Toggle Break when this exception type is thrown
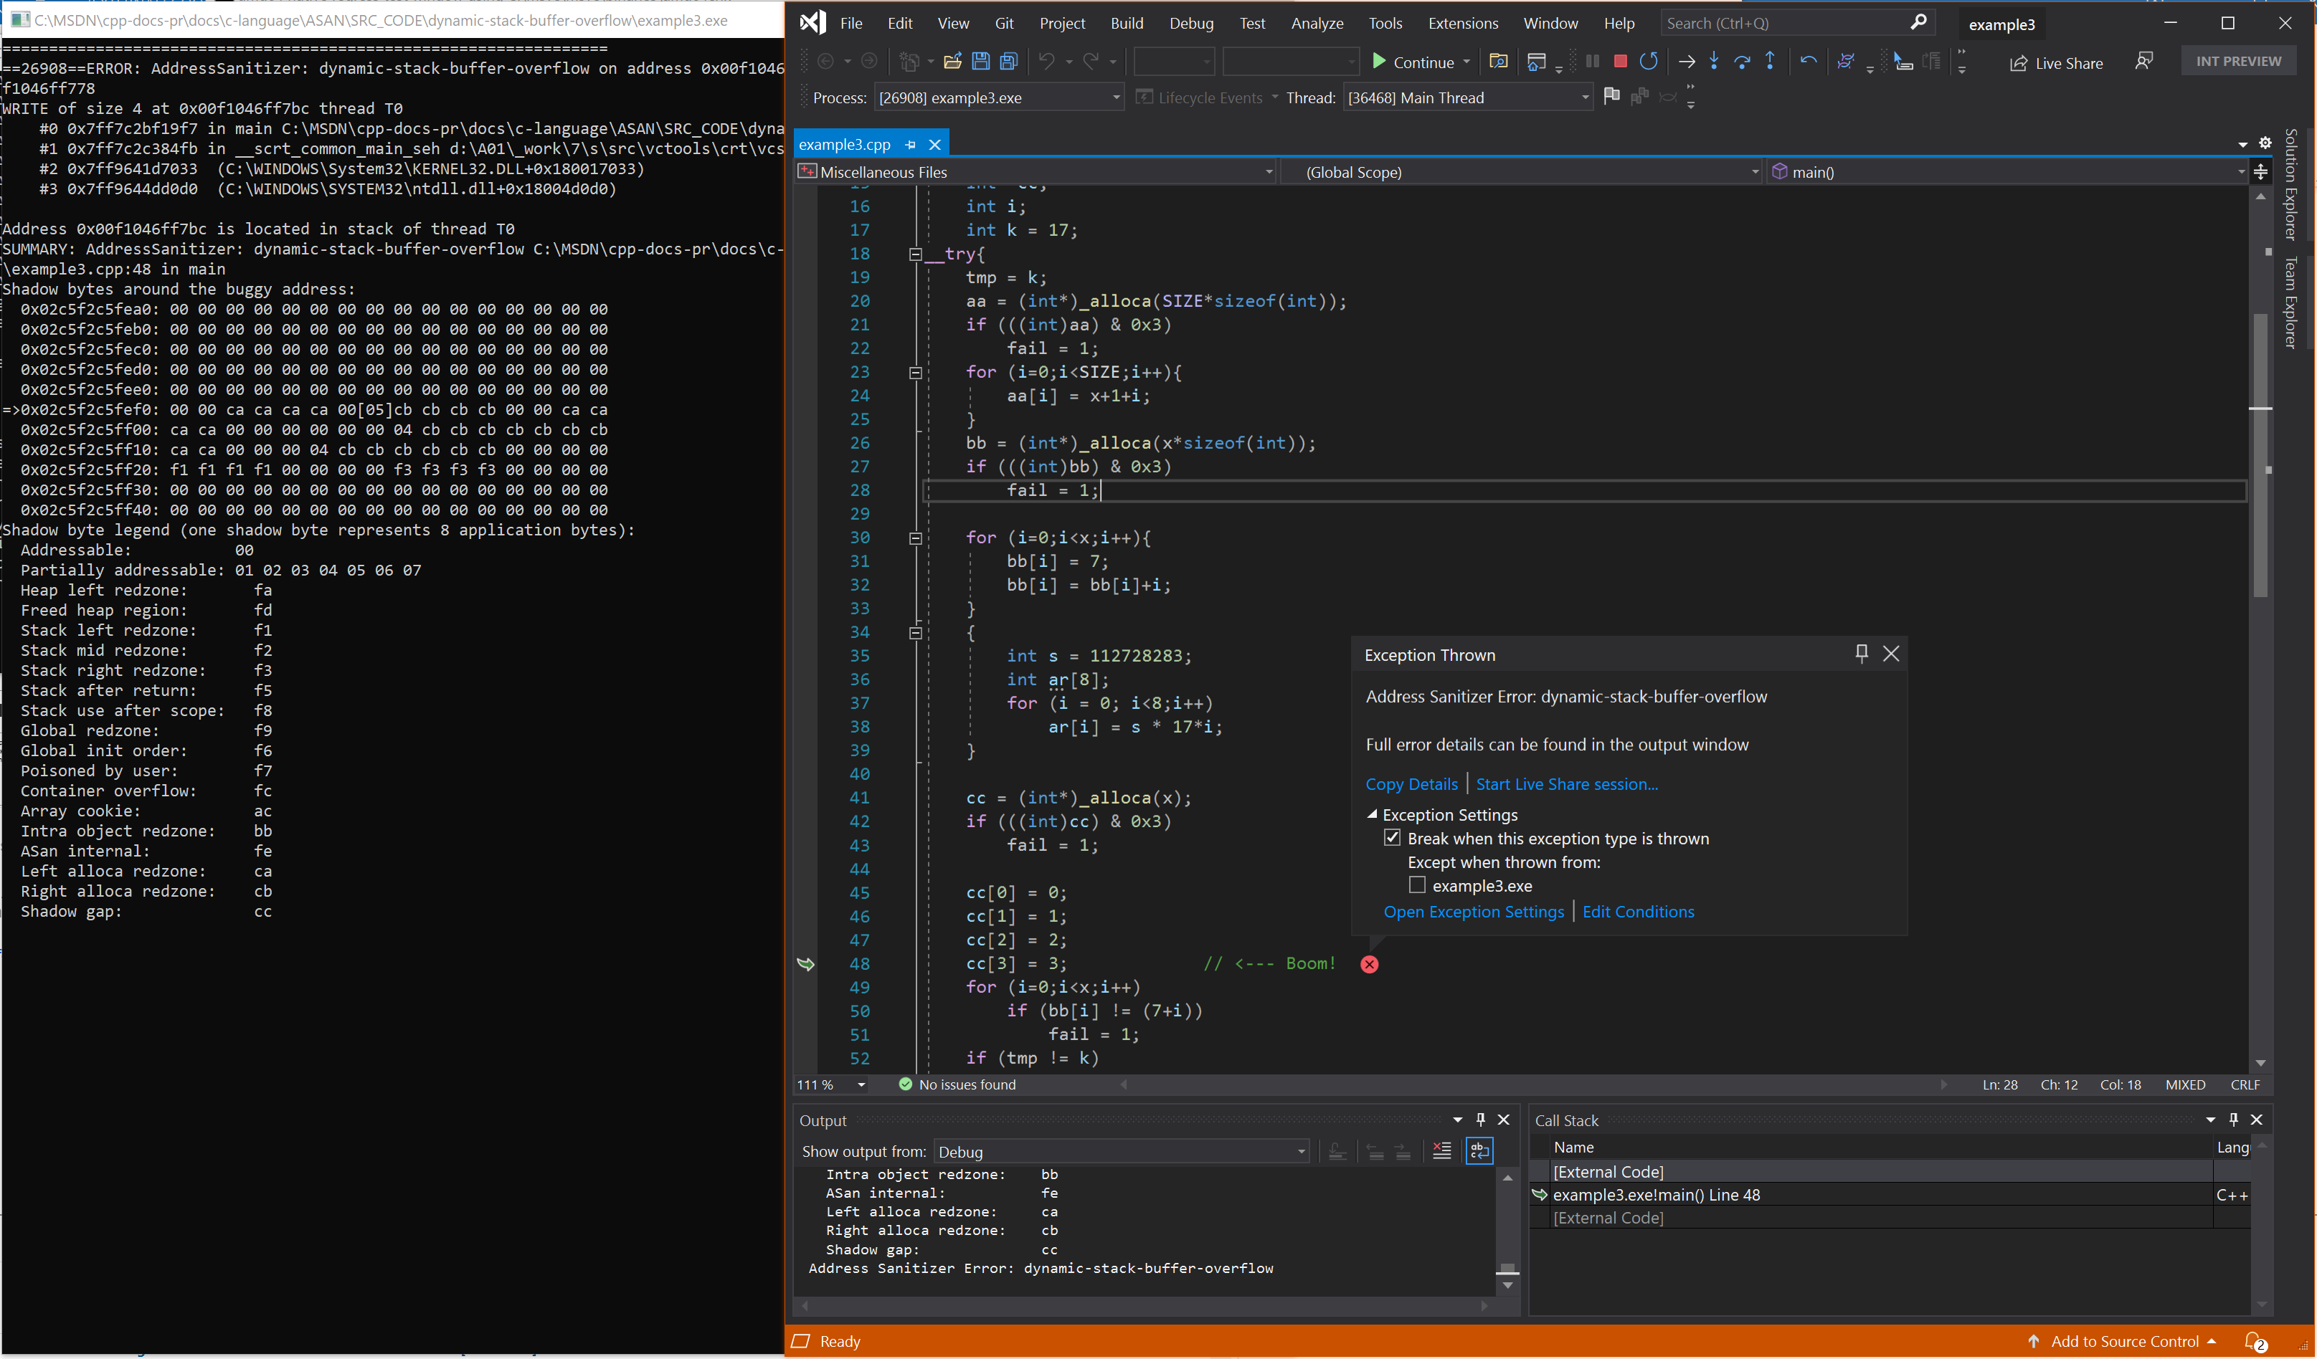2317x1359 pixels. tap(1391, 838)
